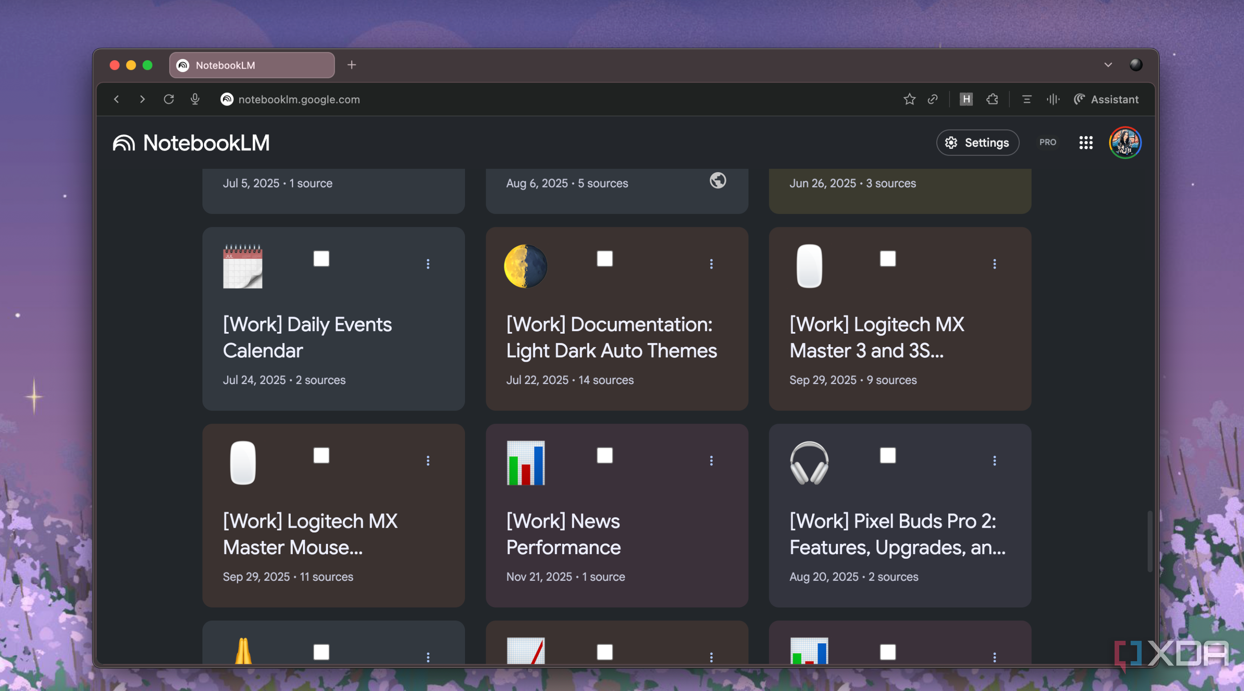Open options menu for Documentation Themes notebook
The width and height of the screenshot is (1244, 691).
tap(712, 264)
